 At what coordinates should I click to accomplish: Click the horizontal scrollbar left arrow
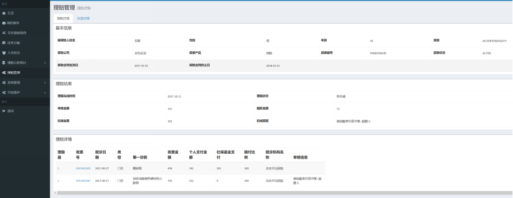click(x=55, y=193)
